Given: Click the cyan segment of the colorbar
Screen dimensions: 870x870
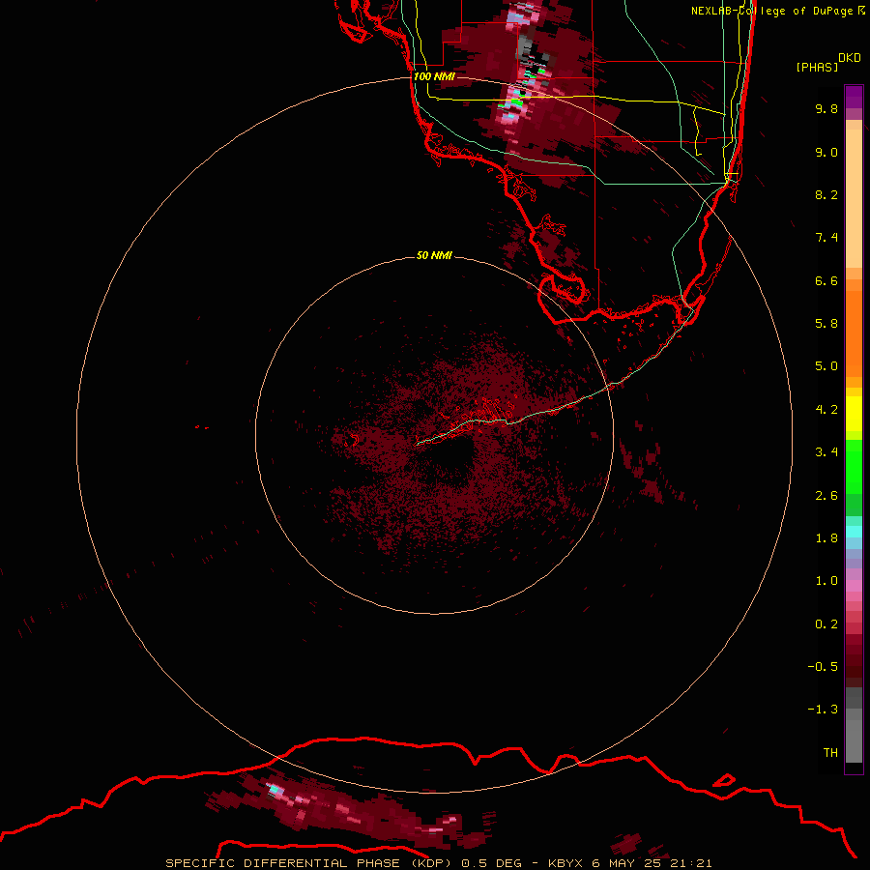Looking at the screenshot, I should pos(854,532).
